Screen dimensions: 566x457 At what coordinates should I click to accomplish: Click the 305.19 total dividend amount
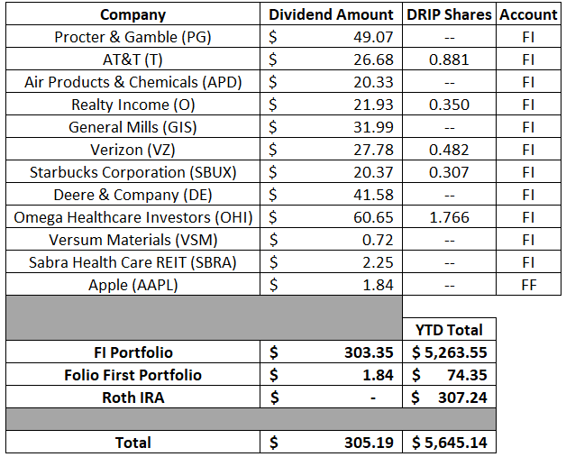[331, 443]
